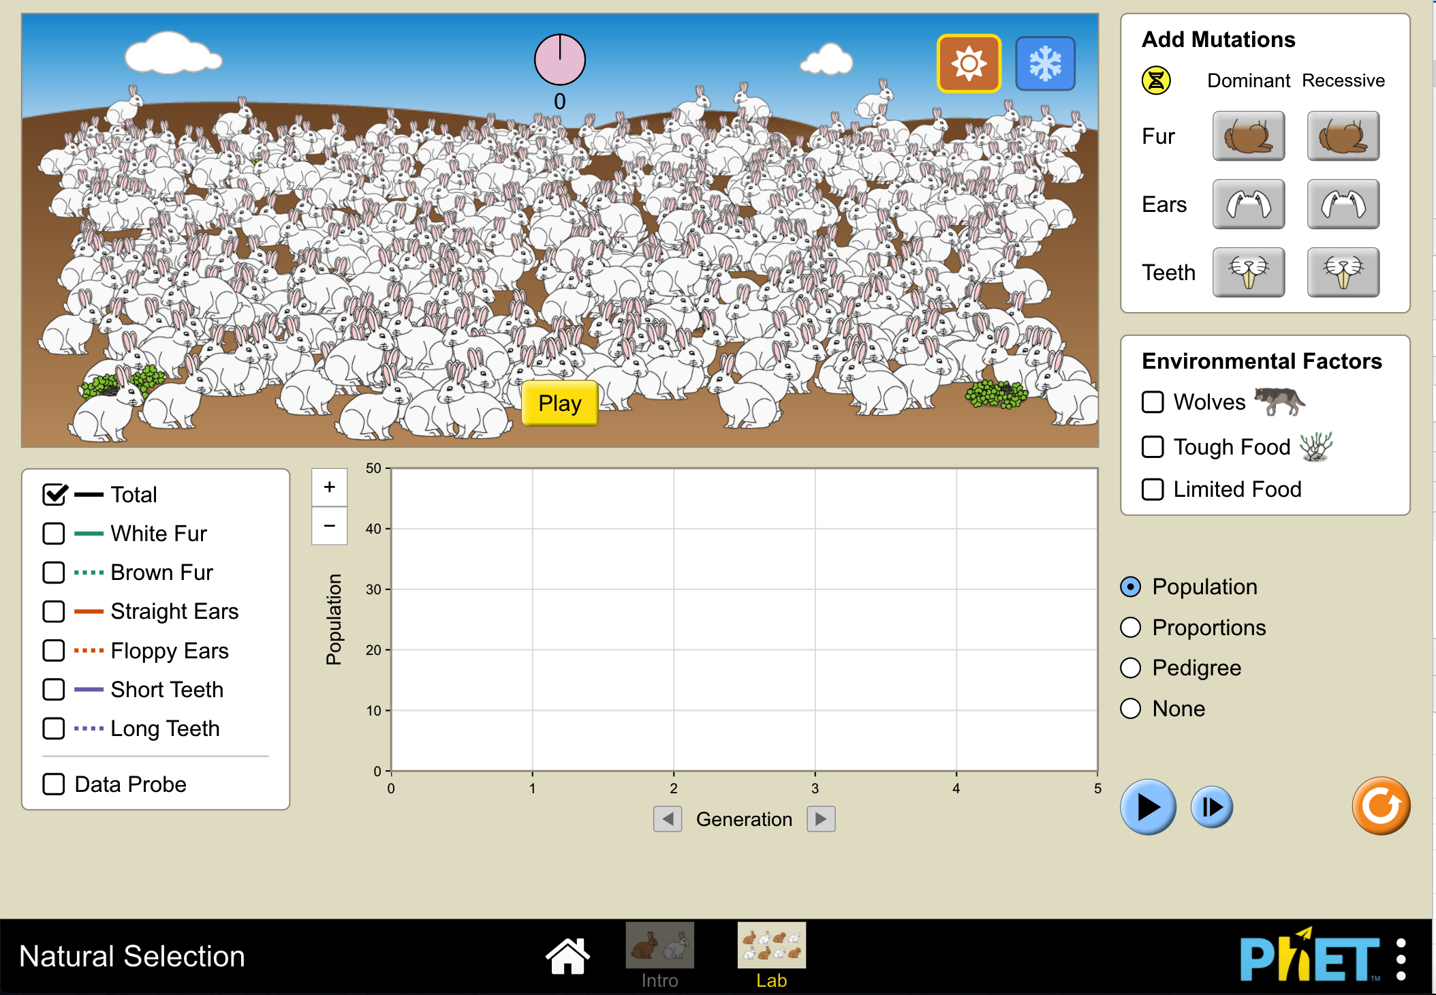1436x995 pixels.
Task: Check the Brown Fur graph line
Action: coord(54,572)
